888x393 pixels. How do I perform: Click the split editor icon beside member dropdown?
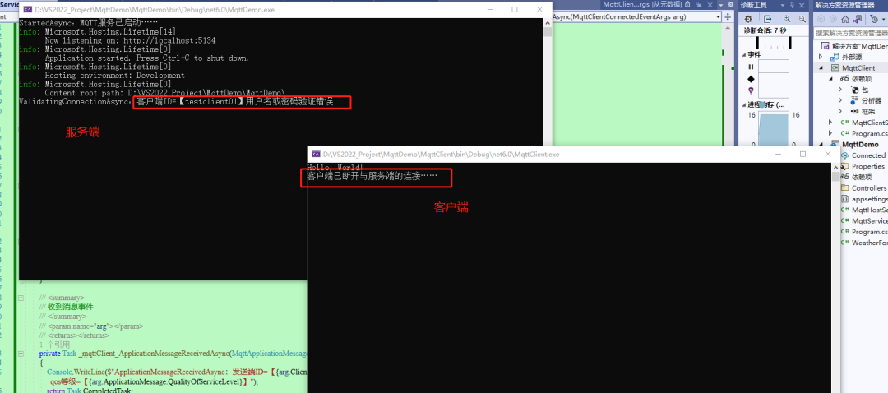pyautogui.click(x=728, y=17)
